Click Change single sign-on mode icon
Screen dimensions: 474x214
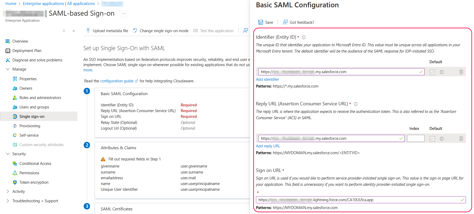(x=135, y=31)
